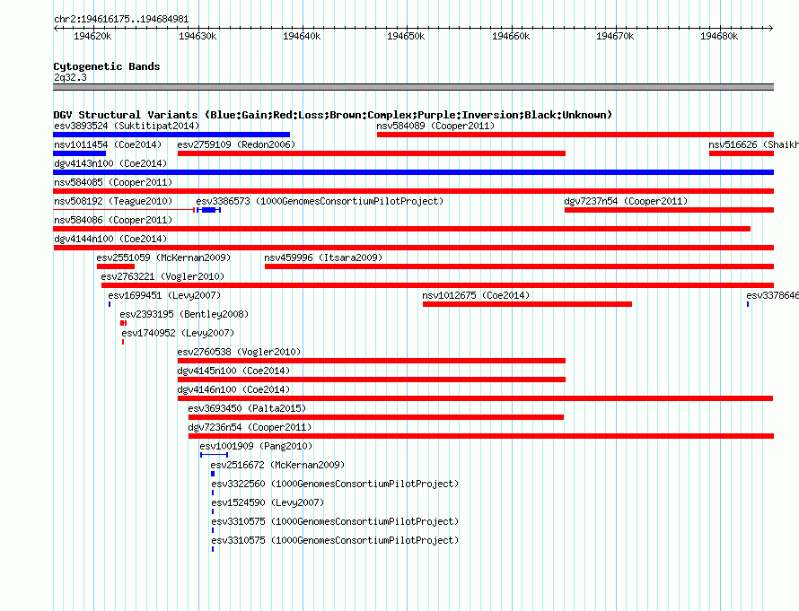
Task: Open the esv2760538 (Vogler2010) label
Action: [x=239, y=352]
